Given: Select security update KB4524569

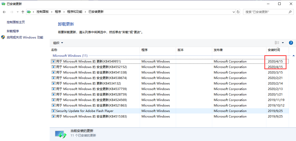Looking at the screenshot, I should (x=170, y=100).
